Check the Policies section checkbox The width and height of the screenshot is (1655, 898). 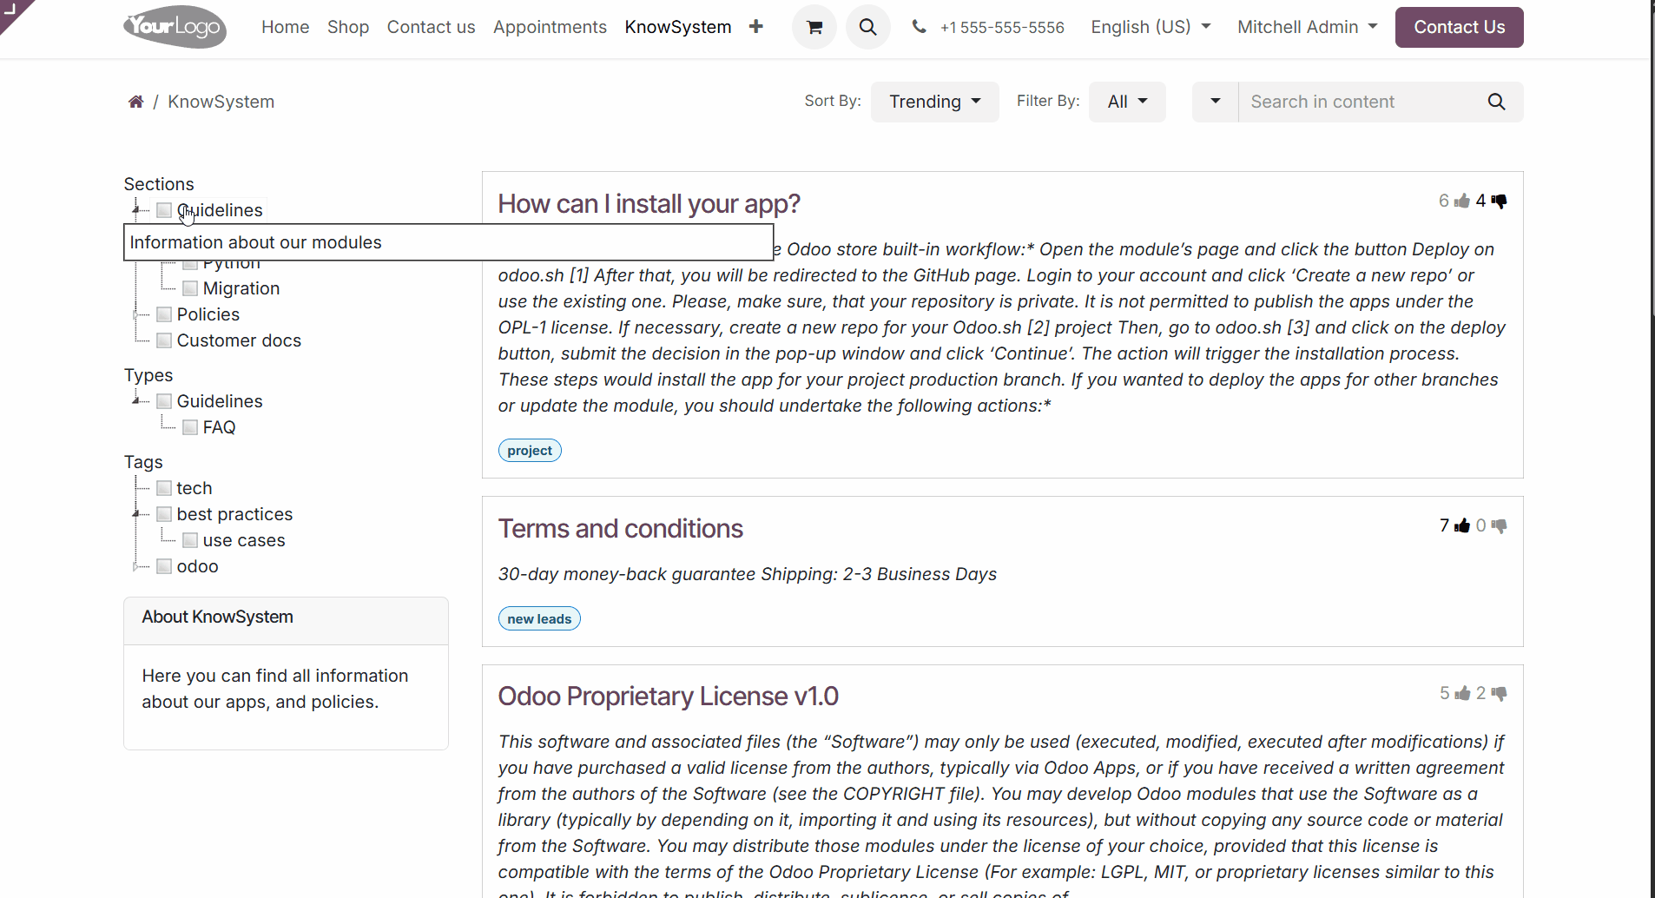(x=164, y=314)
